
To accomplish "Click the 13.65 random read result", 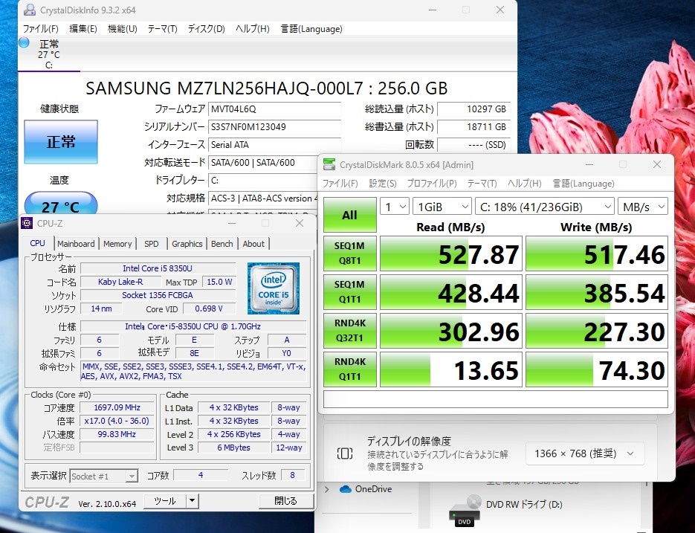I will coord(450,369).
